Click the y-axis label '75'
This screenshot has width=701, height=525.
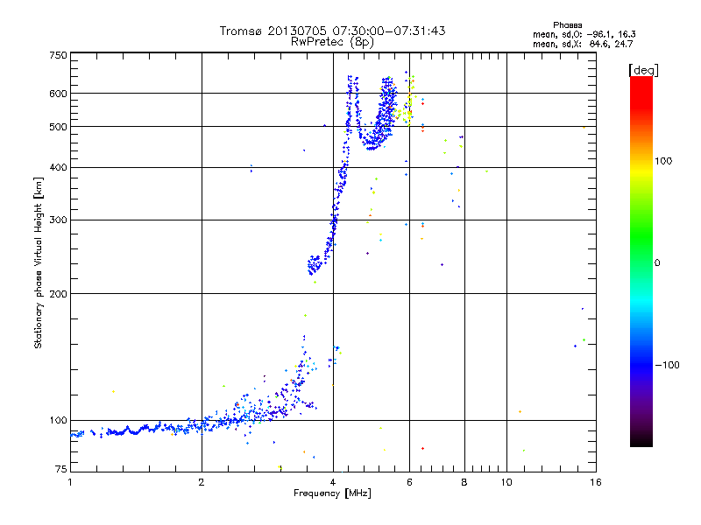coord(61,469)
